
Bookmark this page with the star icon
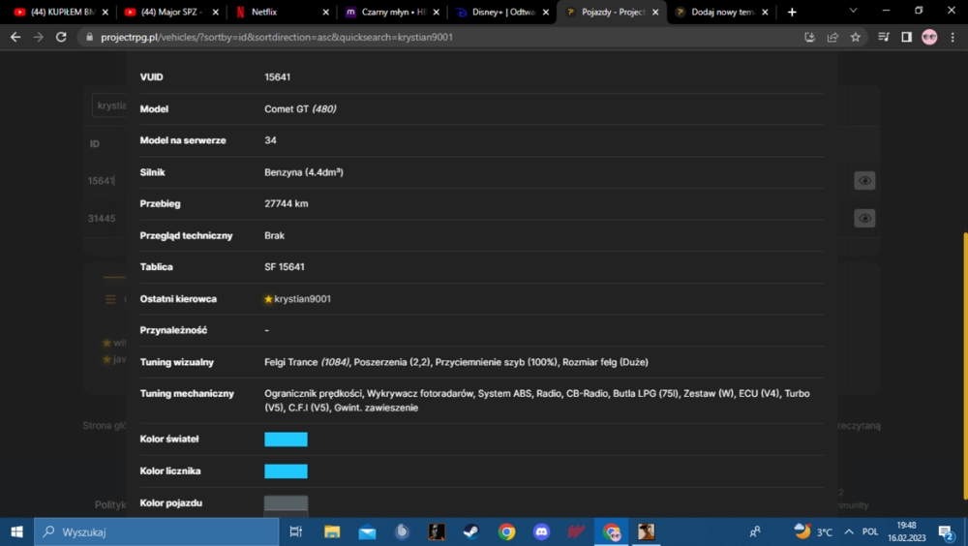tap(855, 37)
